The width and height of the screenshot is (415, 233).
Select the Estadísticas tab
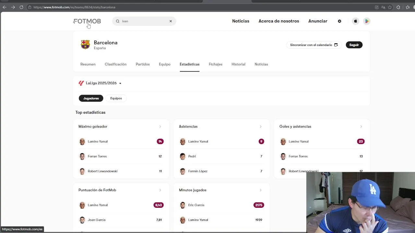click(190, 64)
